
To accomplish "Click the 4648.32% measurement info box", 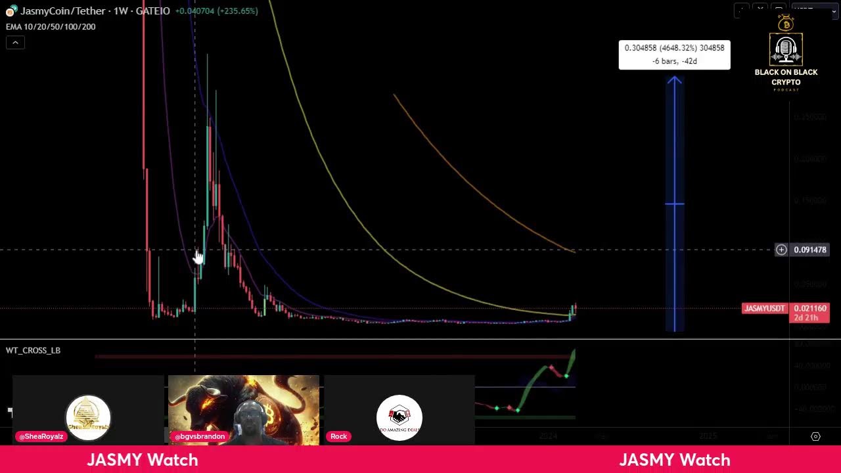I will tap(674, 55).
